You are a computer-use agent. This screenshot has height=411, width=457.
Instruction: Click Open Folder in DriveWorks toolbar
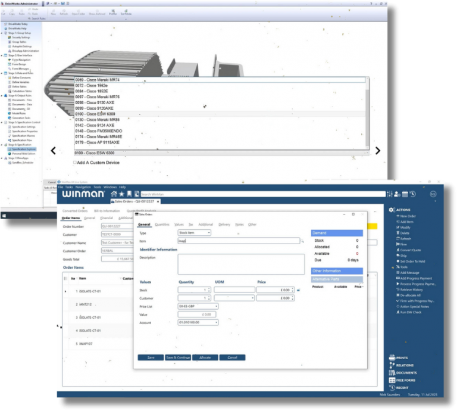pos(79,13)
